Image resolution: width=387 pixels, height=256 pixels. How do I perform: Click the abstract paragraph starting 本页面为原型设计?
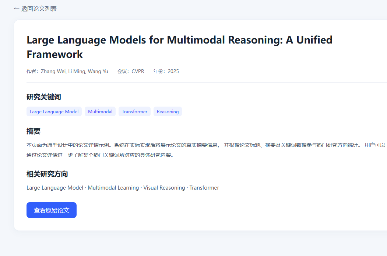pyautogui.click(x=206, y=150)
